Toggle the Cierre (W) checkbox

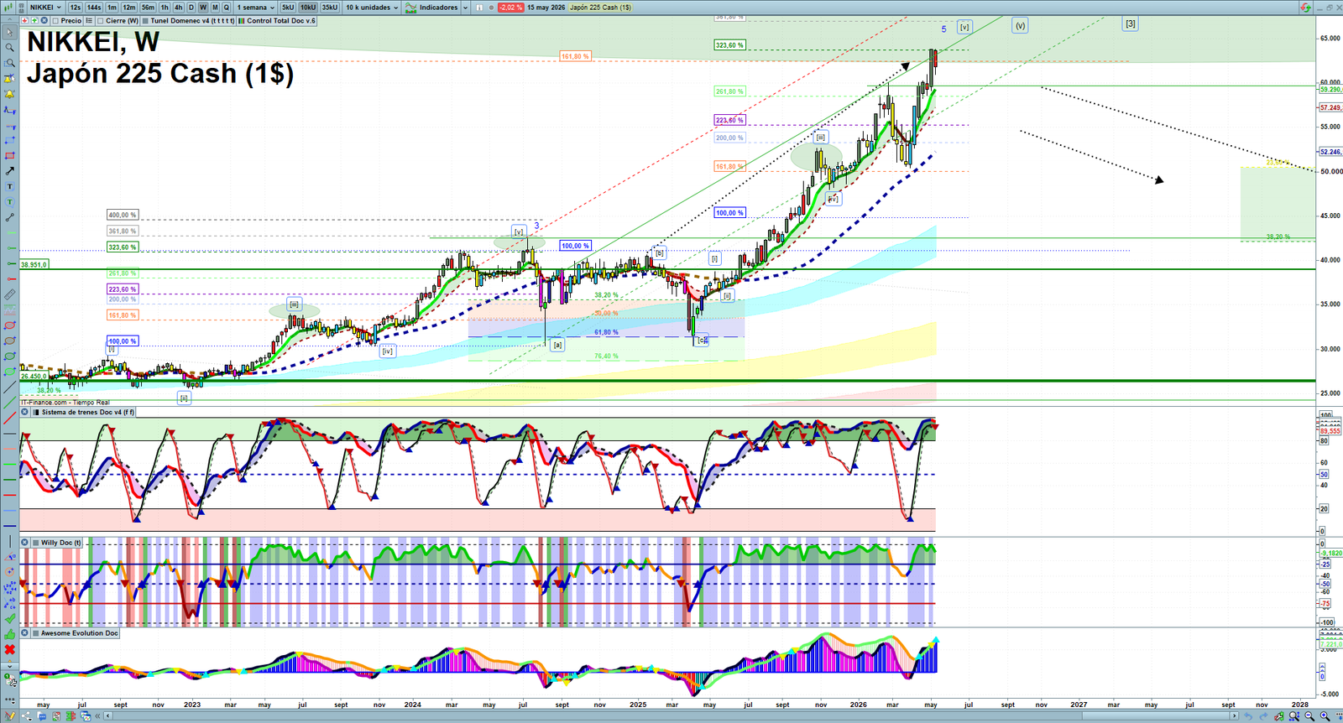(100, 21)
